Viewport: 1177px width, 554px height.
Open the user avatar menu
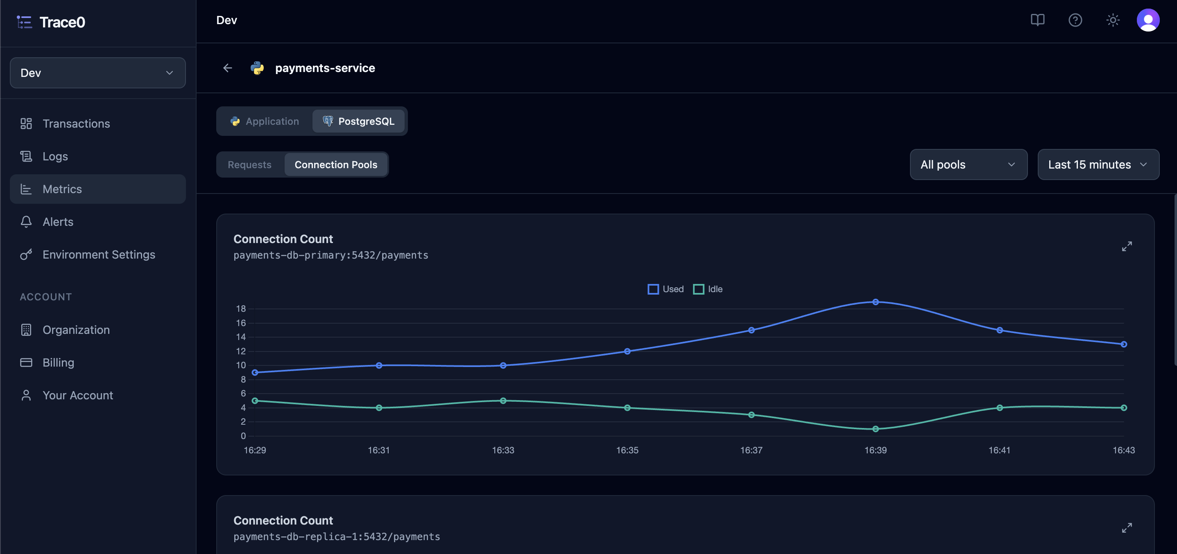click(x=1148, y=20)
